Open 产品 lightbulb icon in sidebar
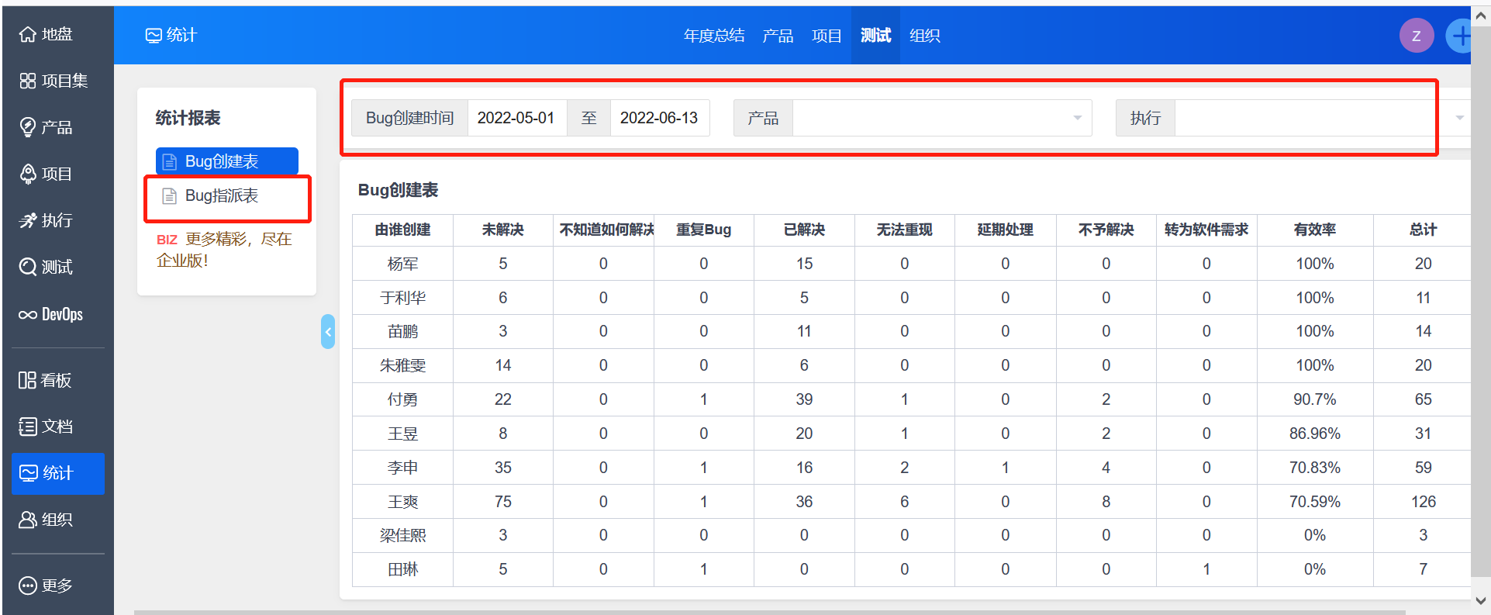The width and height of the screenshot is (1491, 615). 28,127
